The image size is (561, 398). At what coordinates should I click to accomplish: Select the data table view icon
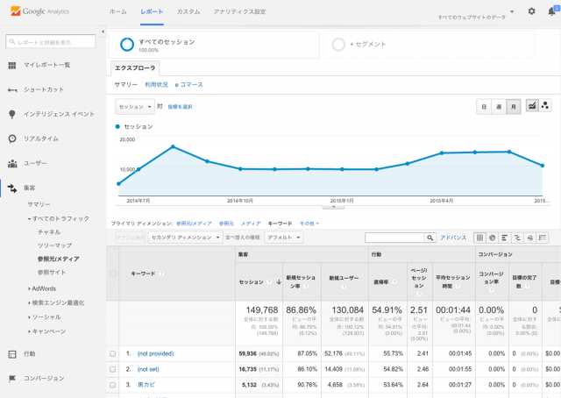(x=479, y=238)
